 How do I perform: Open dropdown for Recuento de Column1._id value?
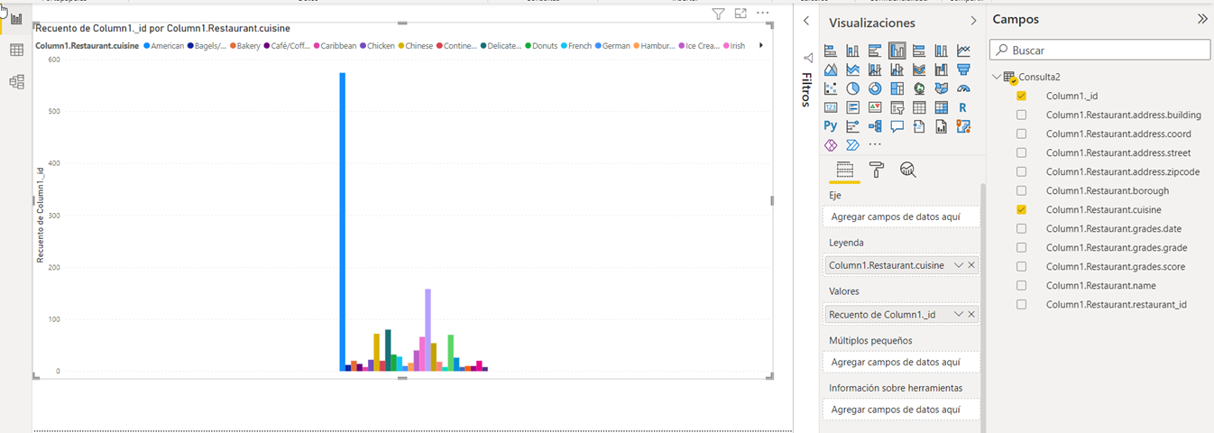pos(958,314)
